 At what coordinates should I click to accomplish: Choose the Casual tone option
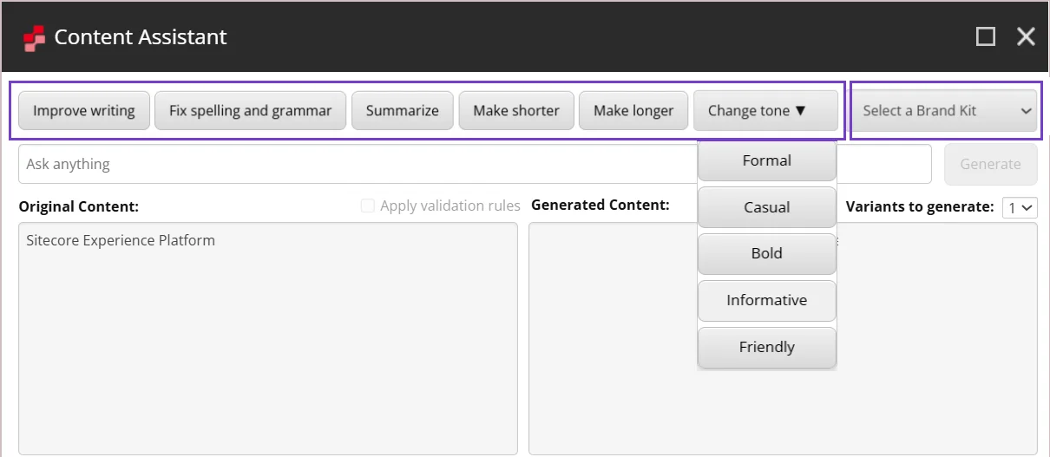(767, 207)
